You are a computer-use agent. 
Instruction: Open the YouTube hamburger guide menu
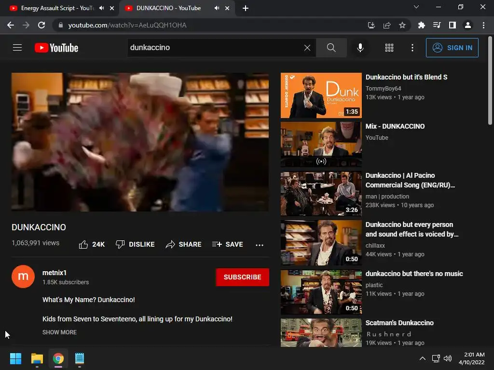point(17,48)
